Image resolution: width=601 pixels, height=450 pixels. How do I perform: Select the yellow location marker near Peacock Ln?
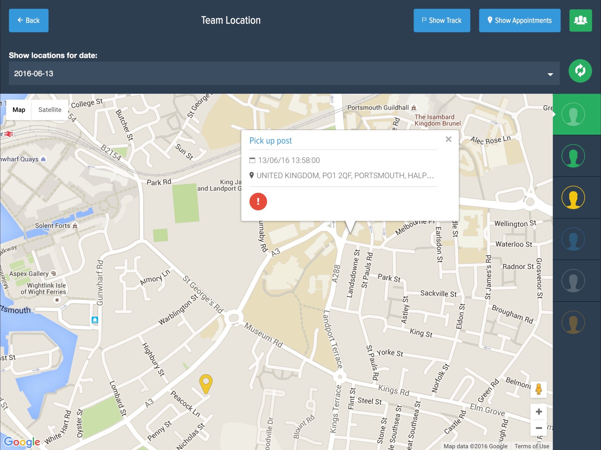(206, 384)
